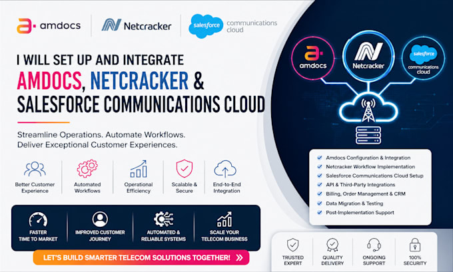Click the Automated & Reliable Systems gear icon

point(163,219)
